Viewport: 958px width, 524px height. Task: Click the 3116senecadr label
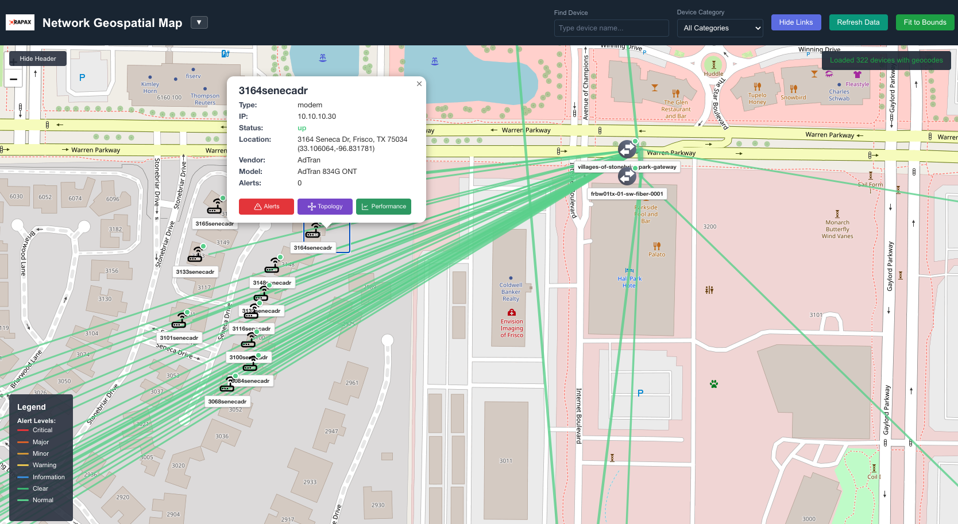click(252, 329)
